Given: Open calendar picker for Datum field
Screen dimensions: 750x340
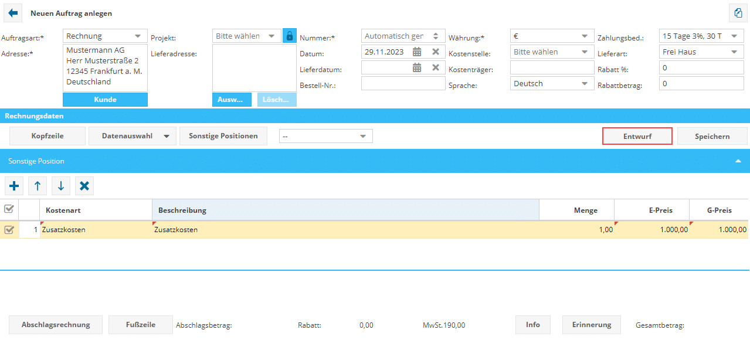Looking at the screenshot, I should 417,52.
